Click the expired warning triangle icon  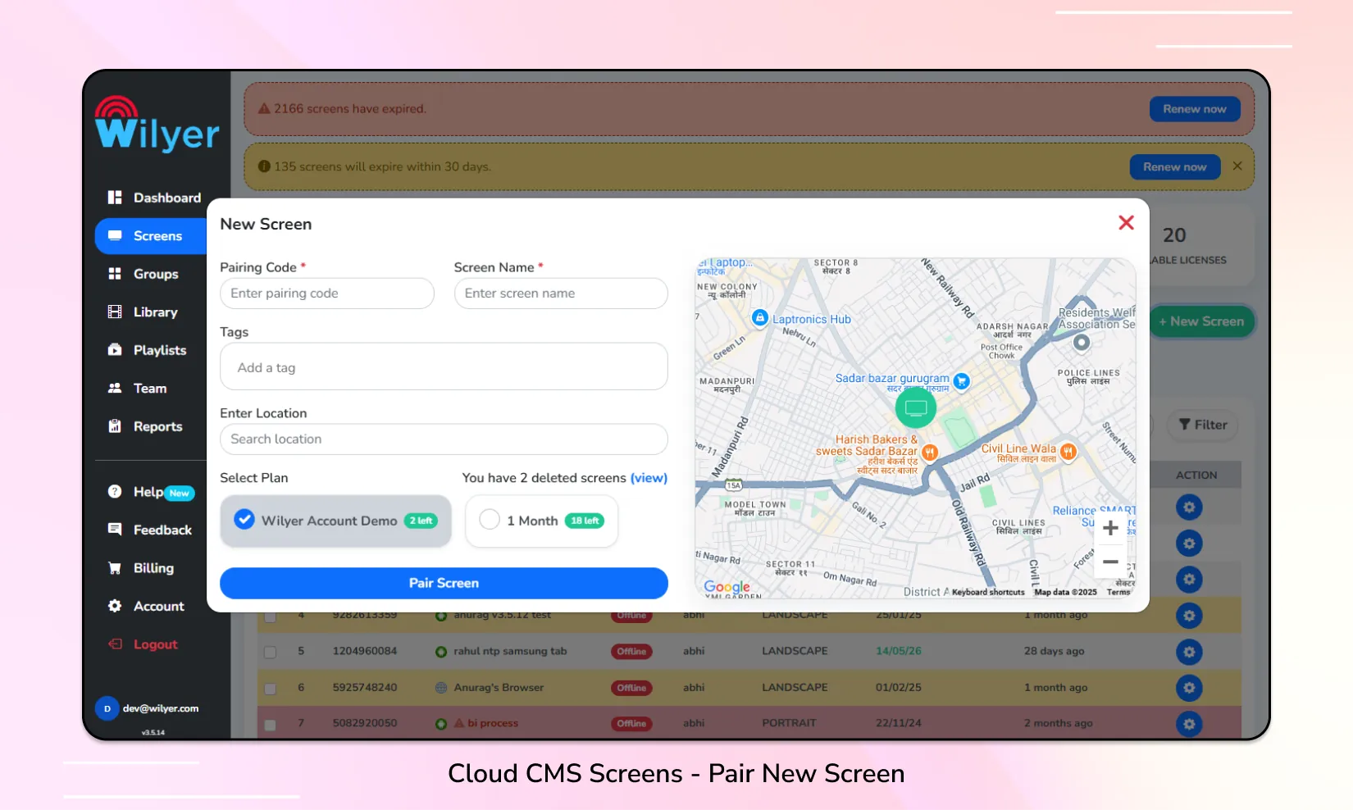[264, 108]
